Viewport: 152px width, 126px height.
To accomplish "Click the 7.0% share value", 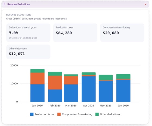I will 14,33.
